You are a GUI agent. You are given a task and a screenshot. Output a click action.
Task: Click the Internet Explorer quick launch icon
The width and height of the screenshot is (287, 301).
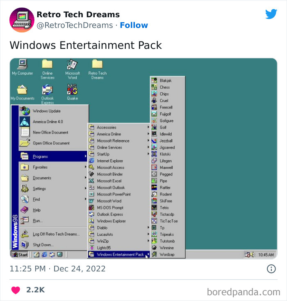point(44,255)
